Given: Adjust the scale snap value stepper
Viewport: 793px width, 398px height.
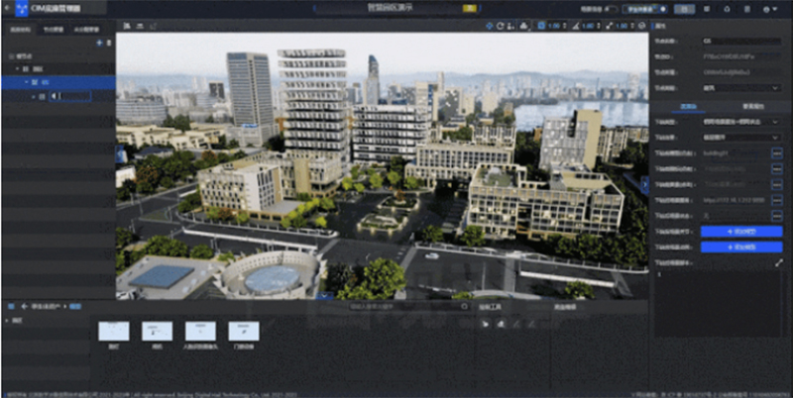Looking at the screenshot, I should [x=632, y=26].
